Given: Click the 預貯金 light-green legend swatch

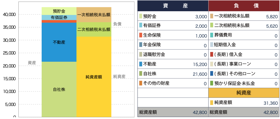Looking at the screenshot, I should [141, 16].
